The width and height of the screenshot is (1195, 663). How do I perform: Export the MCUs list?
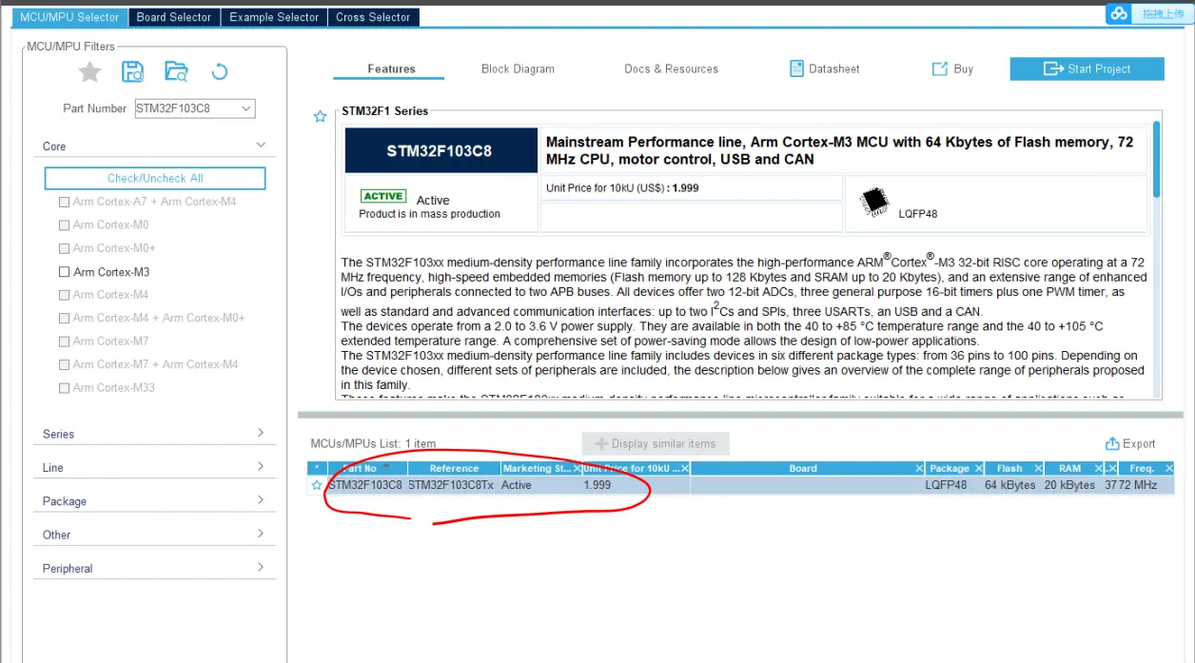[1130, 443]
